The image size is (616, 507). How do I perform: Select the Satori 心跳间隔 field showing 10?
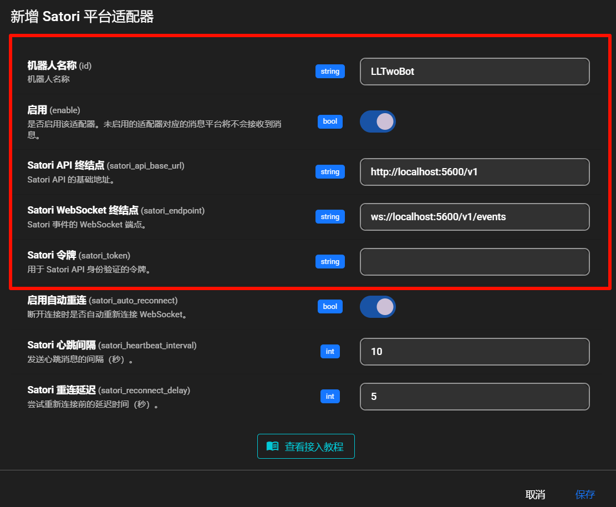click(474, 352)
